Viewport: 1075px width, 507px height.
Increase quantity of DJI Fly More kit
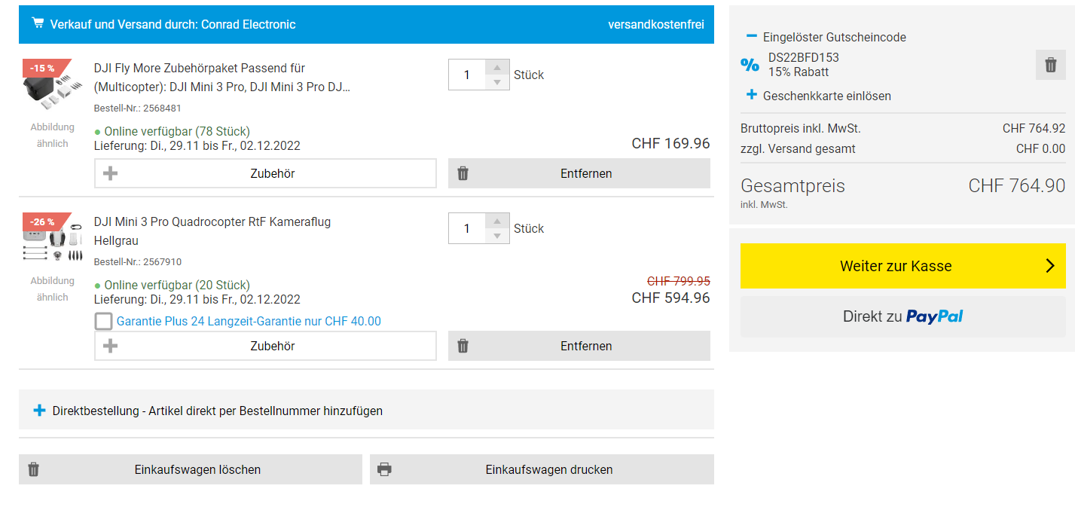pyautogui.click(x=496, y=67)
